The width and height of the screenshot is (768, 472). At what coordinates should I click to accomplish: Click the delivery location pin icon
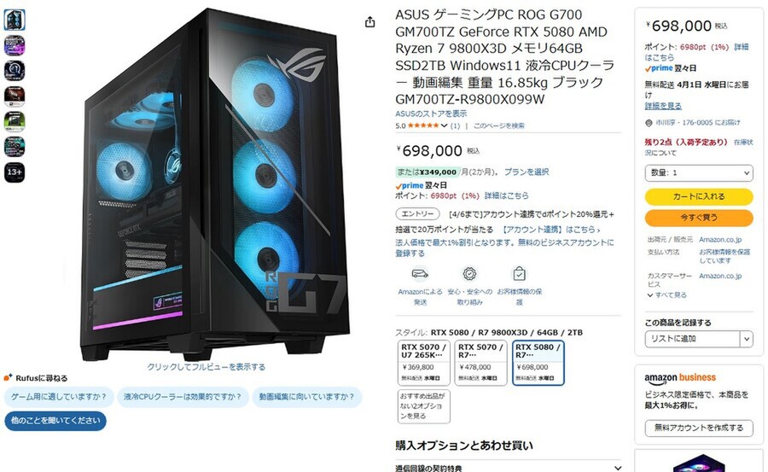(649, 123)
